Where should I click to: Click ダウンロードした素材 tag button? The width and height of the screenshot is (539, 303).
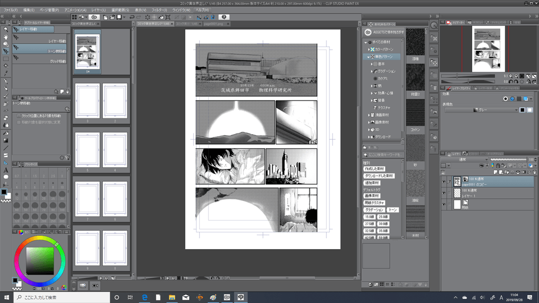tap(379, 176)
